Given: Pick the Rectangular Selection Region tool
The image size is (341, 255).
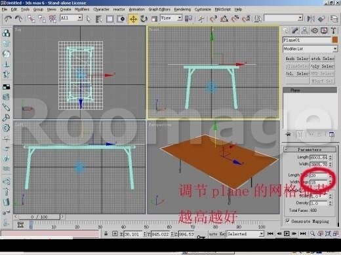Looking at the screenshot, I should pos(110,19).
